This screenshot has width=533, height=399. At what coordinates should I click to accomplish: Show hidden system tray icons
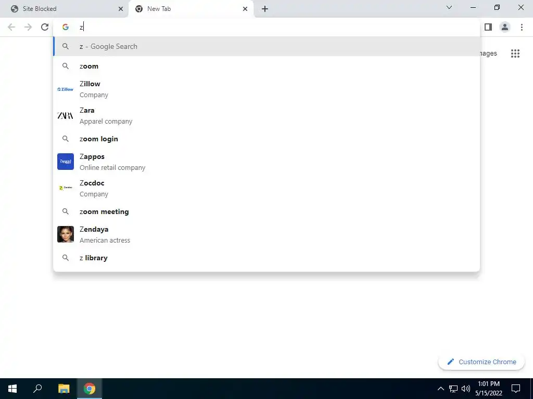(x=440, y=389)
